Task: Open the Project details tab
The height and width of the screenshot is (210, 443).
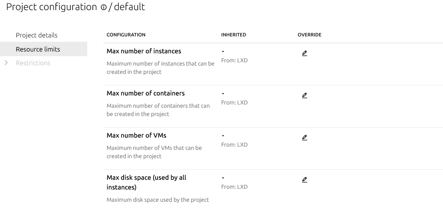Action: point(36,35)
